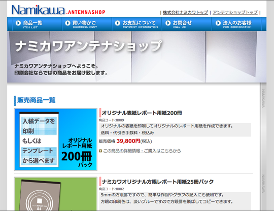This screenshot has width=274, height=211.
Task: Select description オリジナルの表紙を印刷して text
Action: 167,126
